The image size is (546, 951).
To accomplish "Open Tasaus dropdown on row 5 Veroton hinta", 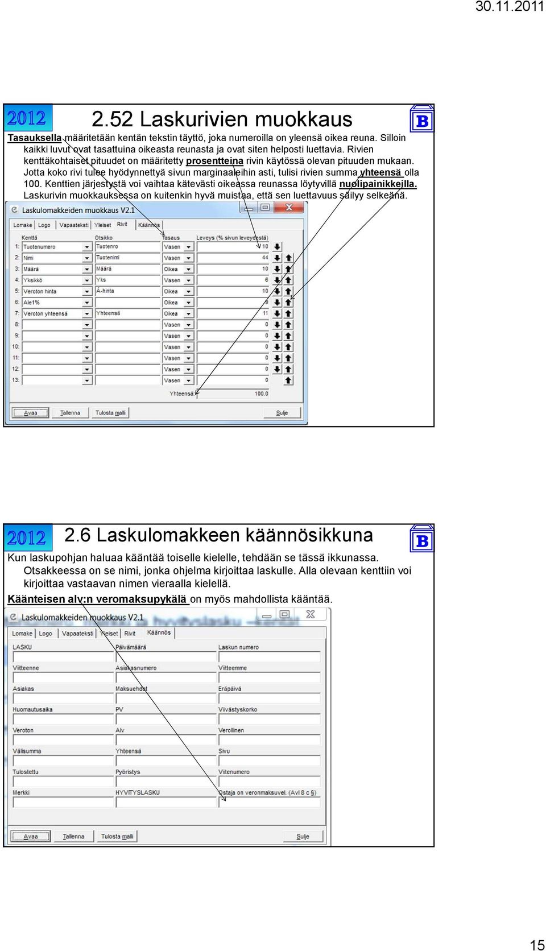I will (188, 291).
